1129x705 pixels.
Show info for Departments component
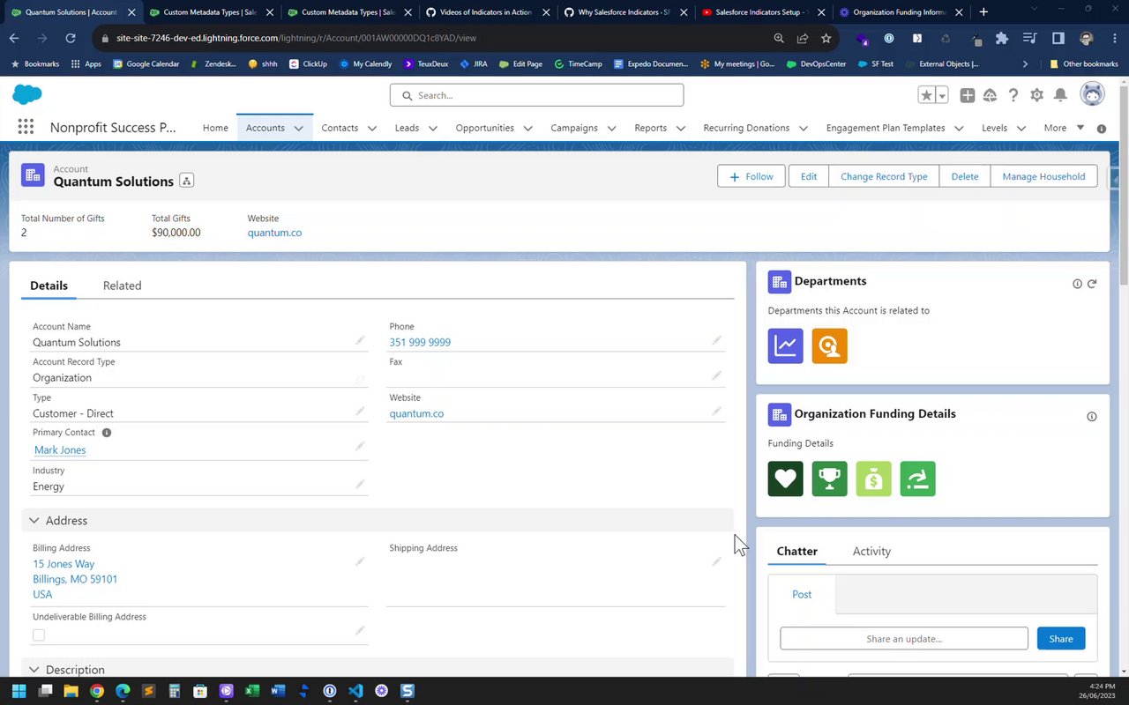tap(1077, 284)
